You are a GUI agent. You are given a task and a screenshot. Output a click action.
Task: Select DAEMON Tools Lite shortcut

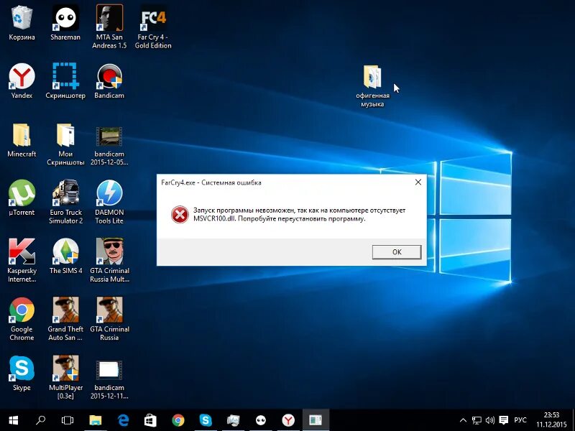tap(109, 203)
